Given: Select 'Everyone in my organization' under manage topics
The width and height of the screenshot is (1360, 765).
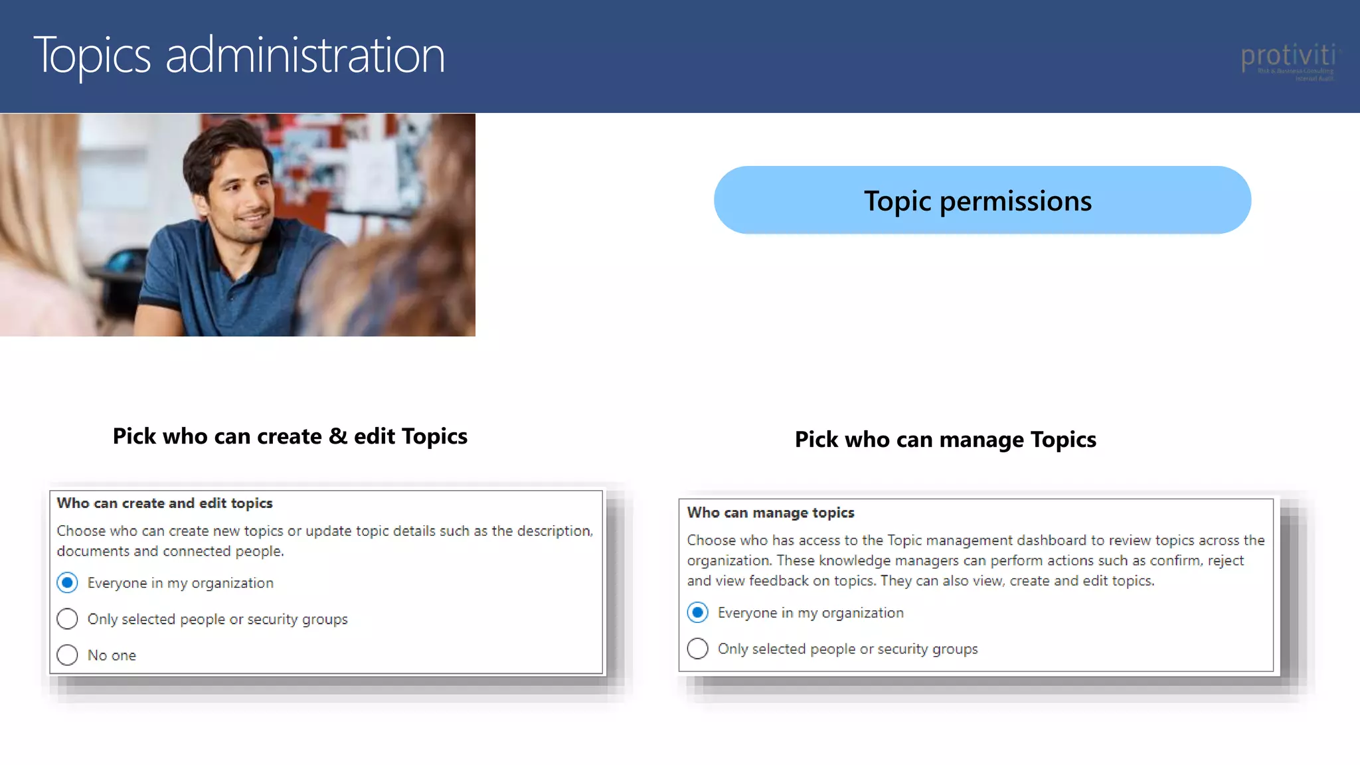Looking at the screenshot, I should 697,612.
